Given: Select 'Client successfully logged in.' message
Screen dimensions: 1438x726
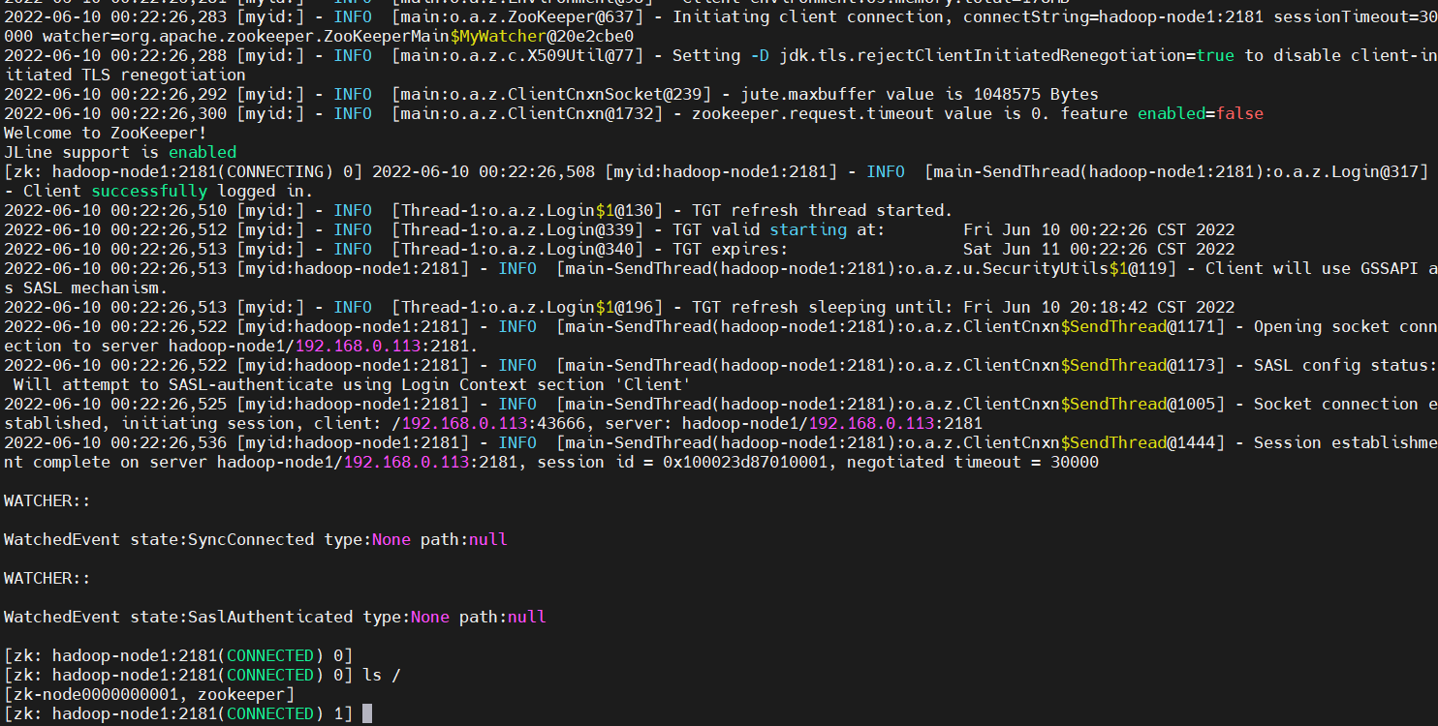Looking at the screenshot, I should click(x=169, y=191).
